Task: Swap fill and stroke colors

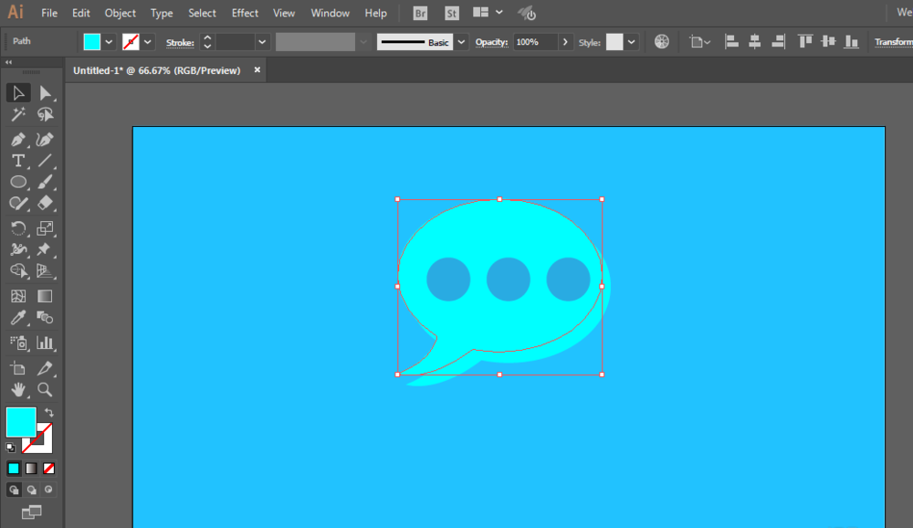Action: pyautogui.click(x=49, y=412)
